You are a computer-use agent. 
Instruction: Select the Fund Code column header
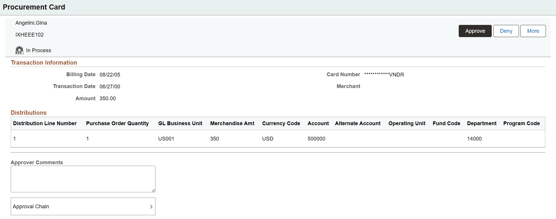tap(446, 123)
